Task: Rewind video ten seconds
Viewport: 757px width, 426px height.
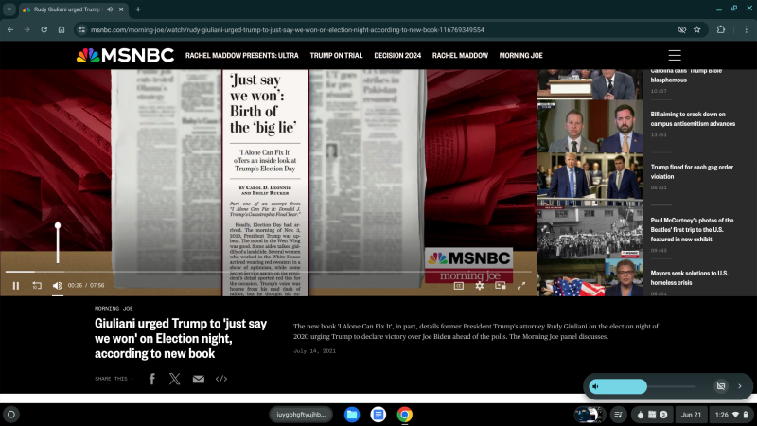Action: (x=37, y=286)
